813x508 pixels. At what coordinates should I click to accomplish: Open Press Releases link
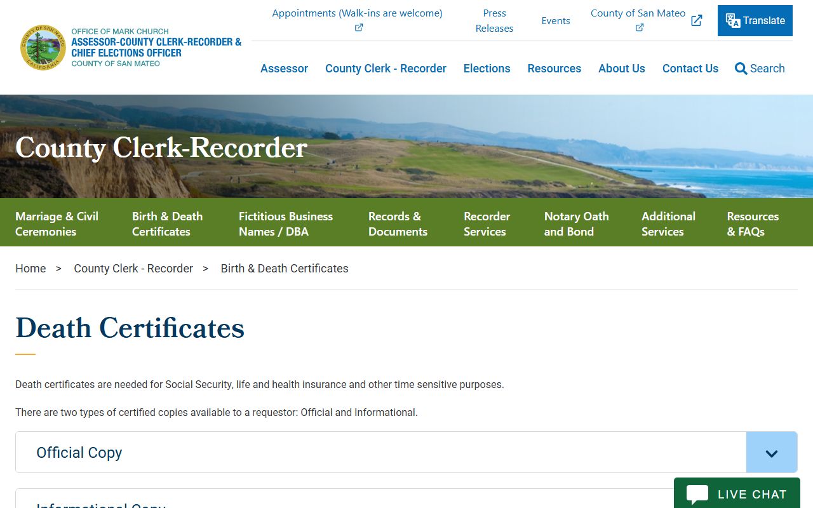[494, 21]
